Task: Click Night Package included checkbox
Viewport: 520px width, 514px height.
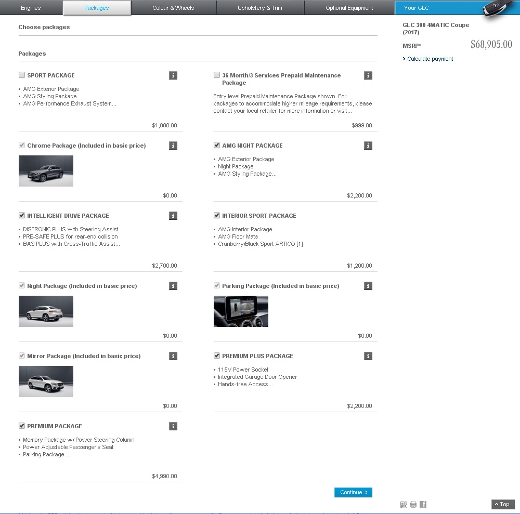Action: pos(22,285)
